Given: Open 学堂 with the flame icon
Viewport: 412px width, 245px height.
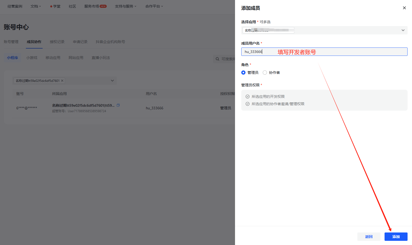Looking at the screenshot, I should 55,6.
